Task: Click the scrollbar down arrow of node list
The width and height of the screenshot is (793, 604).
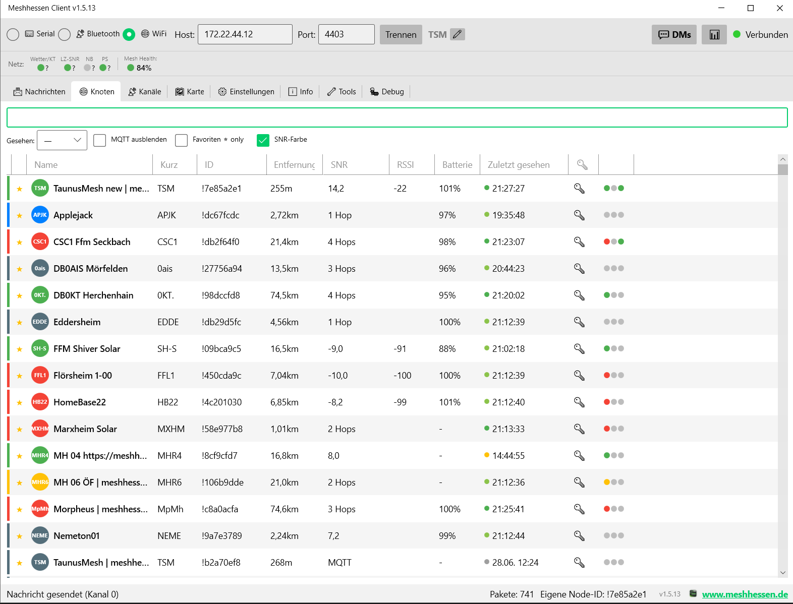Action: coord(783,573)
